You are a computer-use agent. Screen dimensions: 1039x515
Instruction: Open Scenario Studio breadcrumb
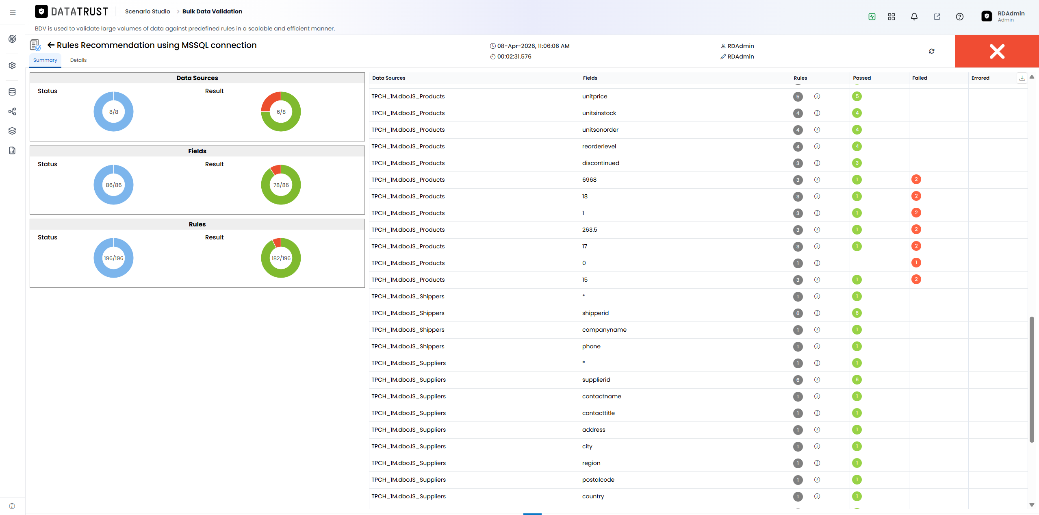pos(147,11)
